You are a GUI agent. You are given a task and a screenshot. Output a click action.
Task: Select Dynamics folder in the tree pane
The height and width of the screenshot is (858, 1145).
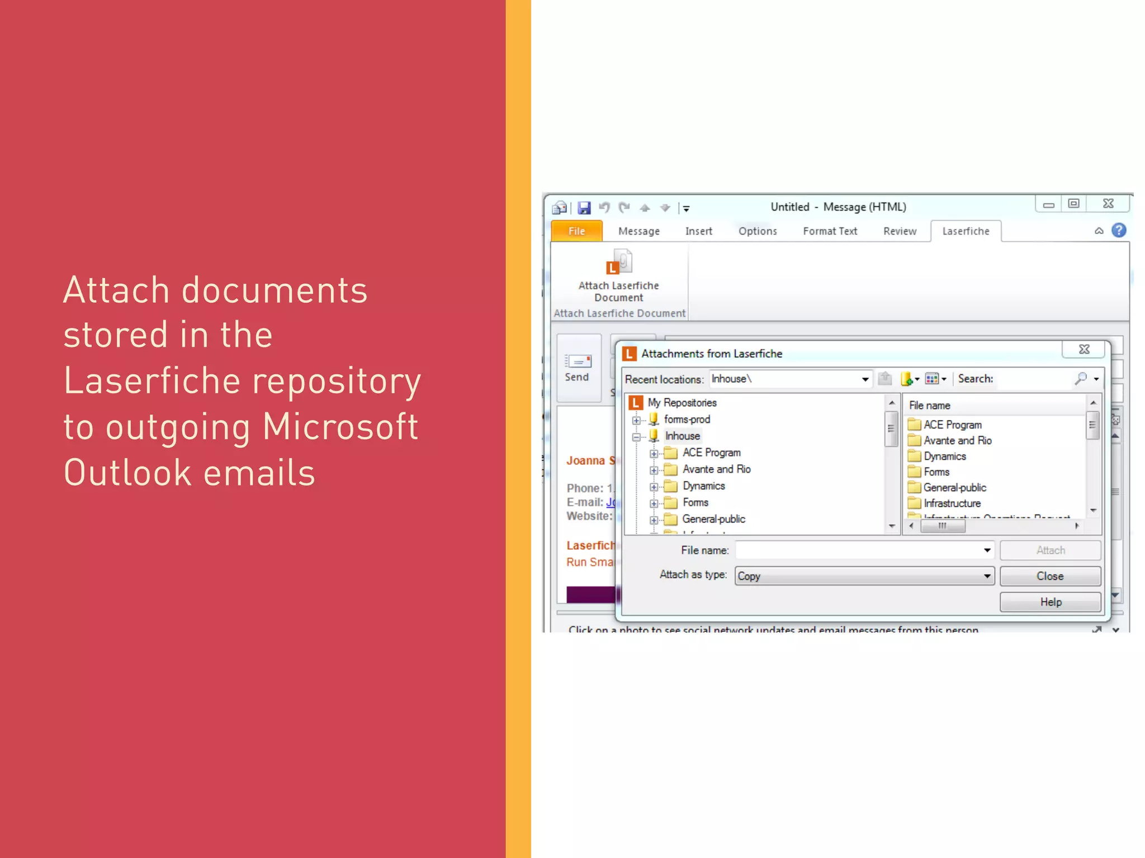point(703,486)
